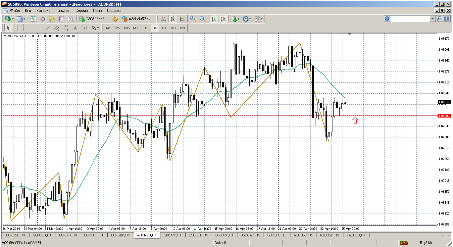Open the Market Watch window icon

[x=33, y=19]
